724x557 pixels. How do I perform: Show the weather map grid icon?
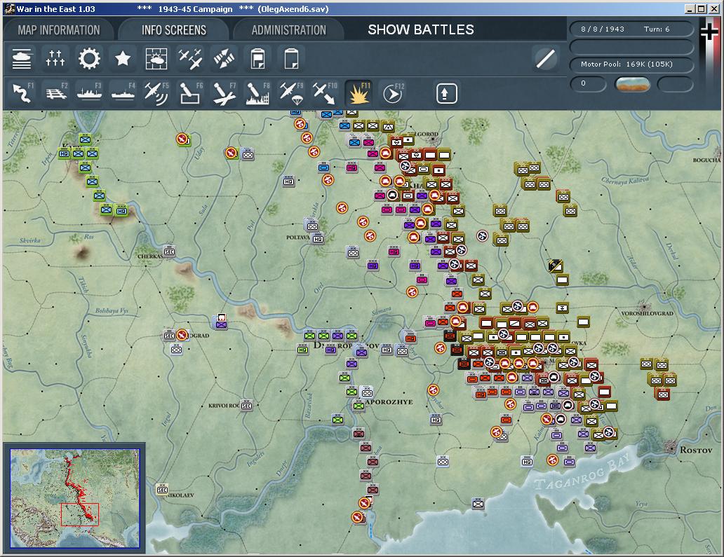tap(156, 59)
